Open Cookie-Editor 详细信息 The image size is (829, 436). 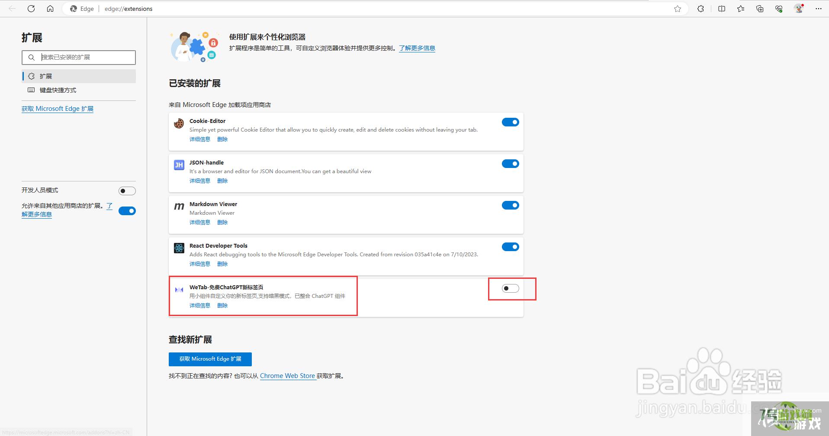coord(200,139)
